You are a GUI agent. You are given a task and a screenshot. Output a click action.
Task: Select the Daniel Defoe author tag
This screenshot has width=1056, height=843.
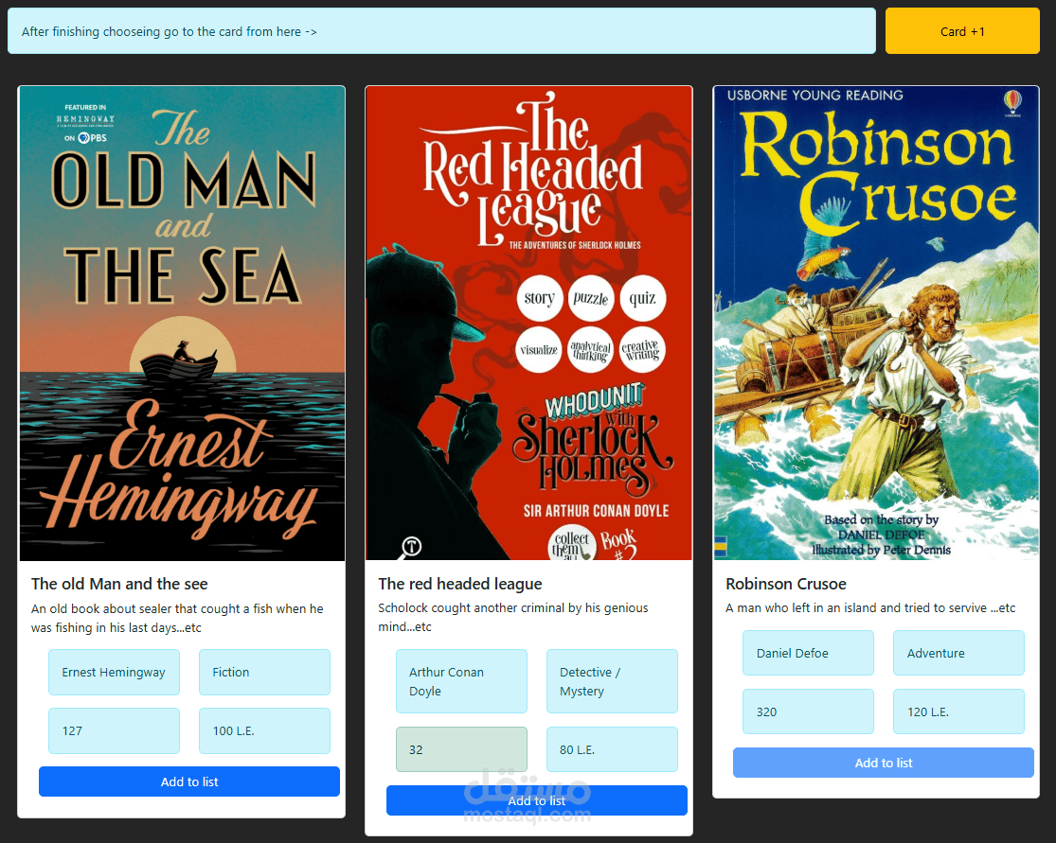coord(808,653)
